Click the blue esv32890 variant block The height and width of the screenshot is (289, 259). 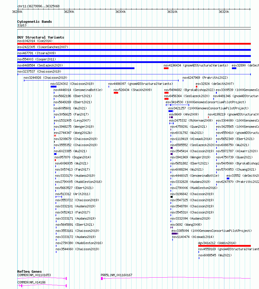(234, 68)
